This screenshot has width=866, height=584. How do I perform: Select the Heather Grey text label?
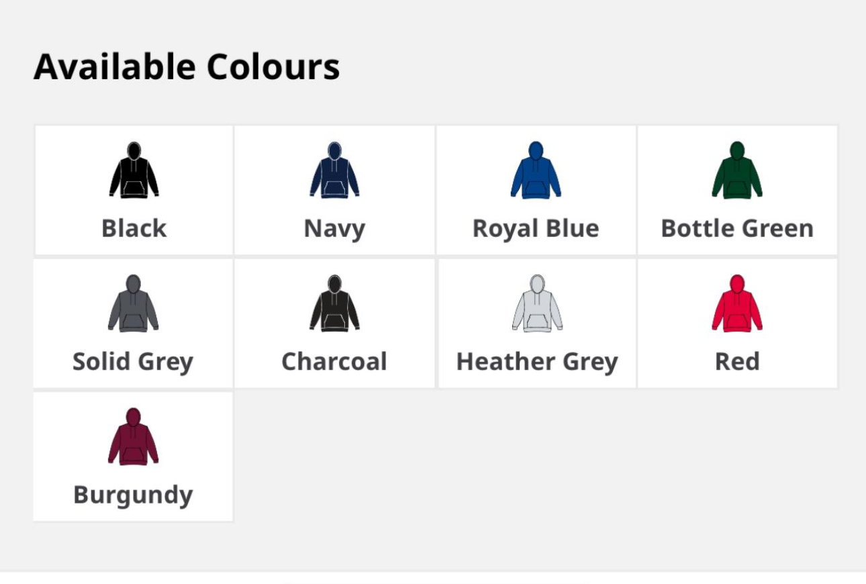coord(537,362)
